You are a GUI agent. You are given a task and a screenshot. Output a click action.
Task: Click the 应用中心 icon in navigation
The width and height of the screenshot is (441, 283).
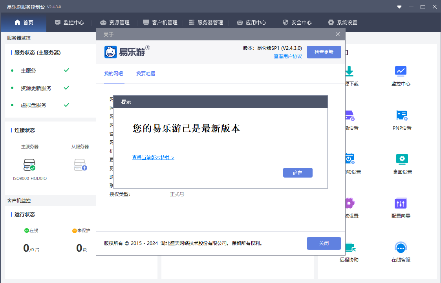coord(240,22)
